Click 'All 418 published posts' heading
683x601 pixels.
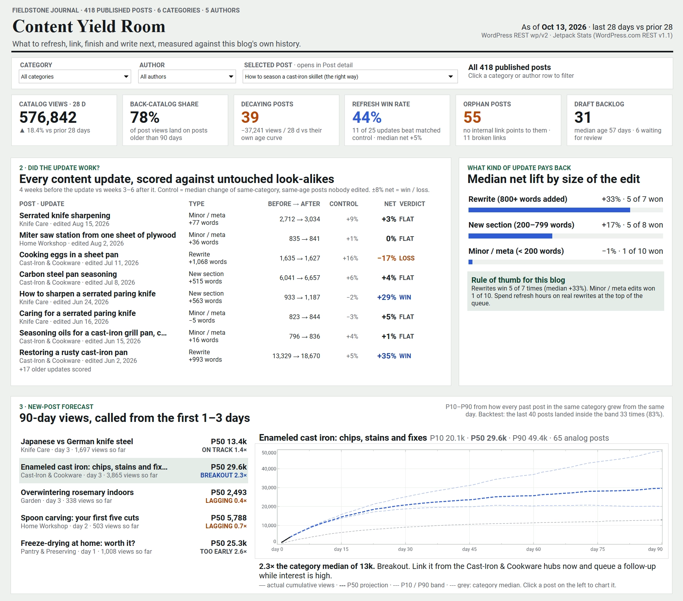(x=509, y=67)
